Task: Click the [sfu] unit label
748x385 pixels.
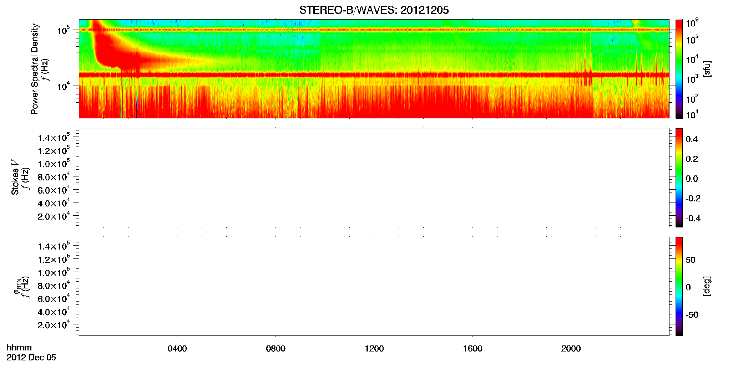Action: pos(707,69)
